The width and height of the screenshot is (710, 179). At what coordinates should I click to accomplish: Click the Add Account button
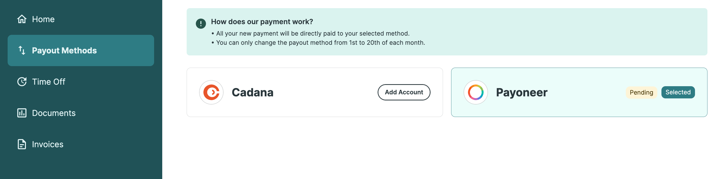pyautogui.click(x=404, y=92)
